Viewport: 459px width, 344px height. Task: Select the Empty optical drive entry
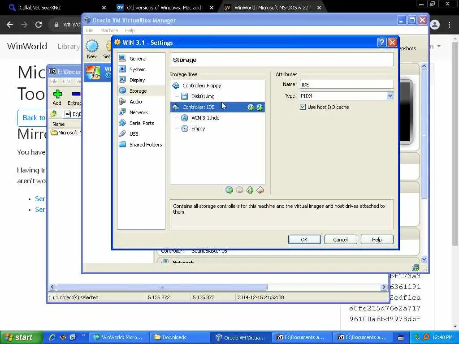198,129
